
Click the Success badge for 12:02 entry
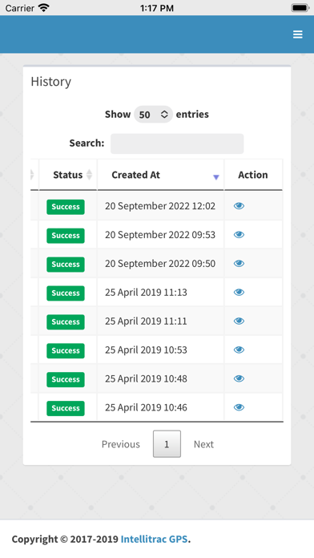click(x=66, y=207)
